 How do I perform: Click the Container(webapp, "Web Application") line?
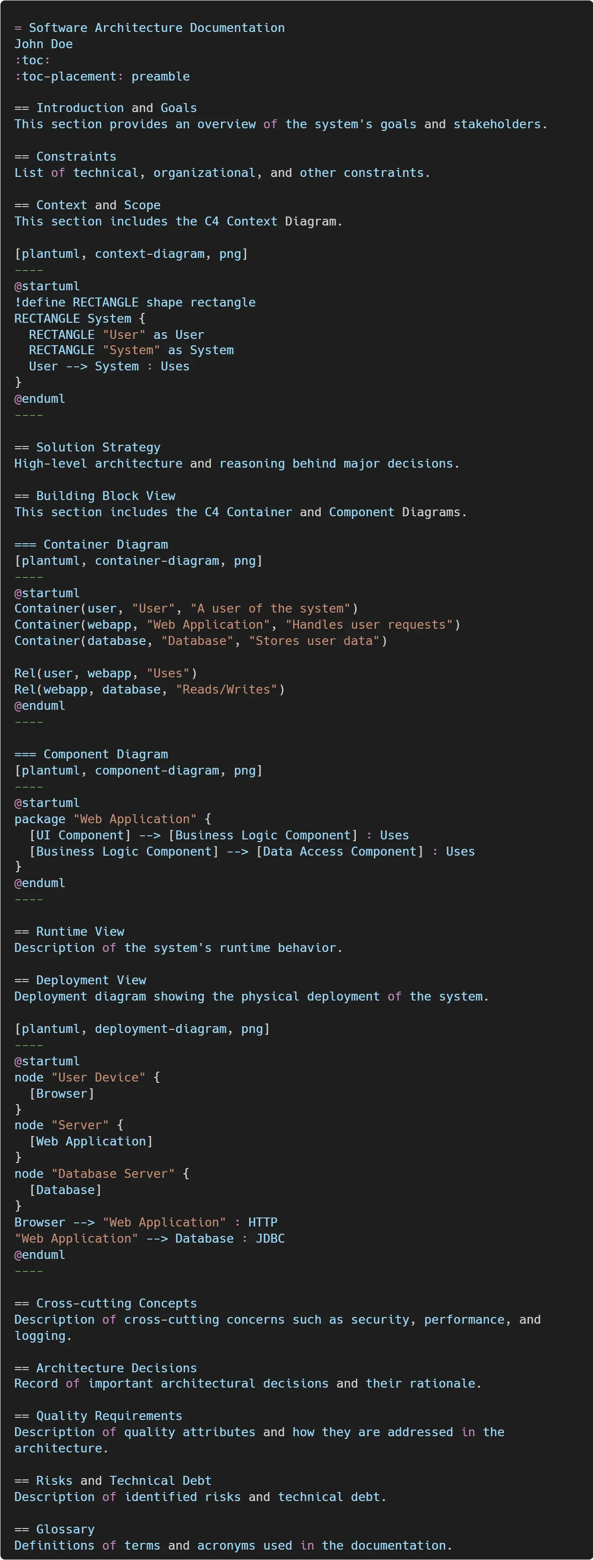[x=237, y=625]
